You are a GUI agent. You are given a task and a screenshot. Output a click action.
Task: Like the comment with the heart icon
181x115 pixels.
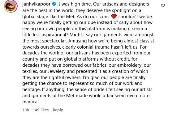pyautogui.click(x=163, y=6)
